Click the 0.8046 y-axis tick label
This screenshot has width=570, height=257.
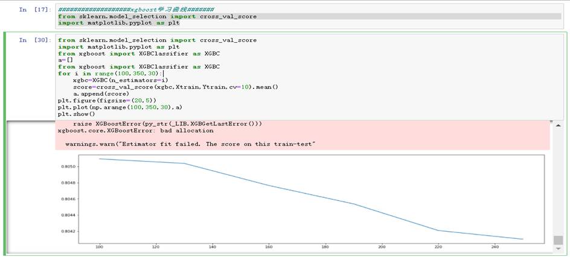click(x=68, y=199)
